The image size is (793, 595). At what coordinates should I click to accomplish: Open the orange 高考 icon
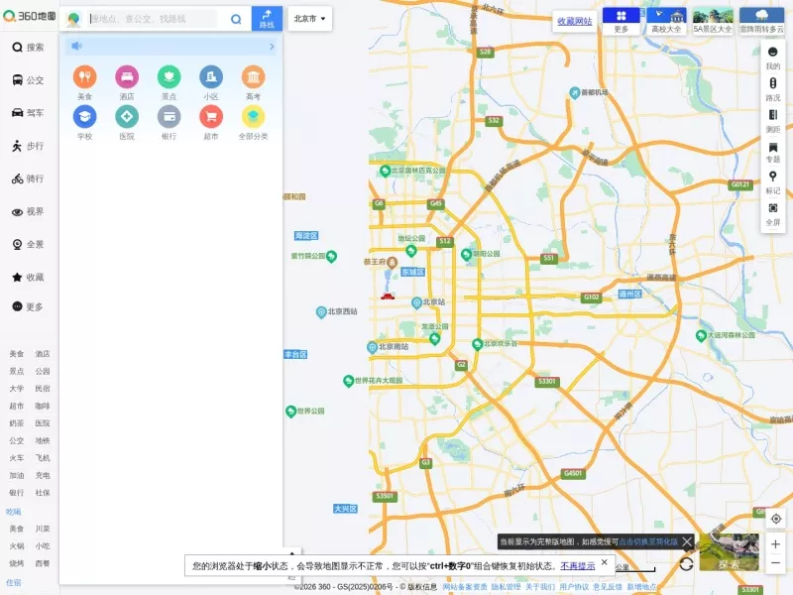coord(254,77)
